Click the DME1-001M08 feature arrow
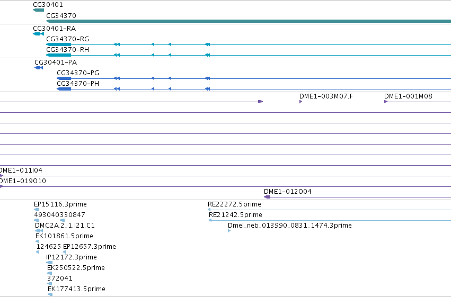 386,102
